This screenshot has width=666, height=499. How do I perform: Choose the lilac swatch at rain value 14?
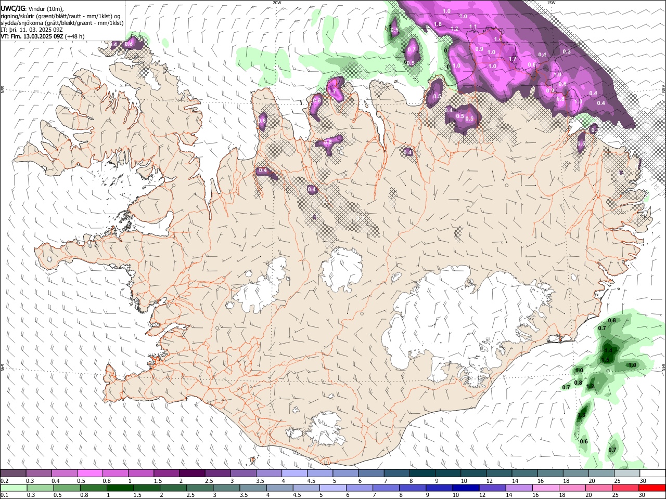click(x=519, y=488)
